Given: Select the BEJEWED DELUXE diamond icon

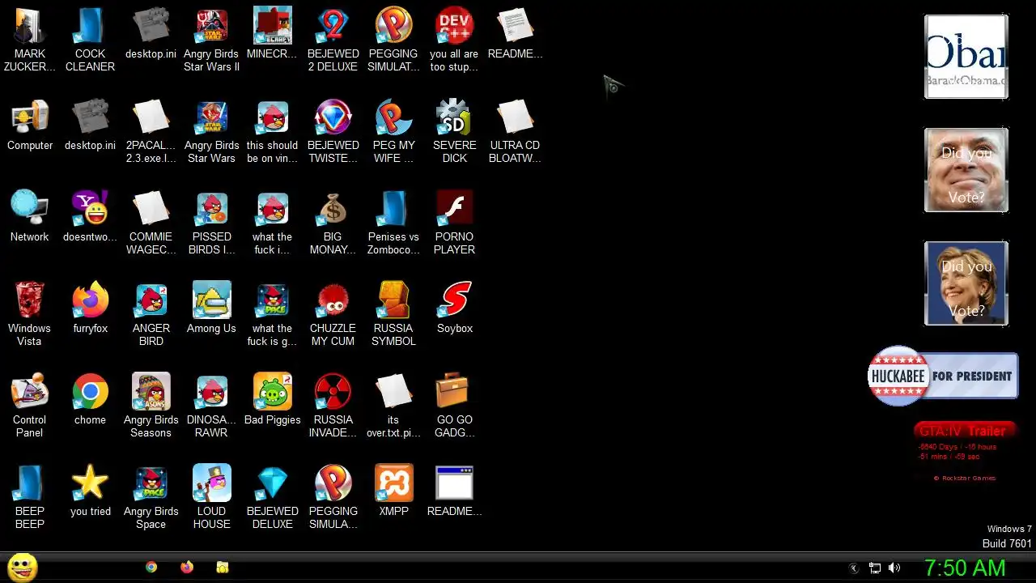Looking at the screenshot, I should 272,497.
